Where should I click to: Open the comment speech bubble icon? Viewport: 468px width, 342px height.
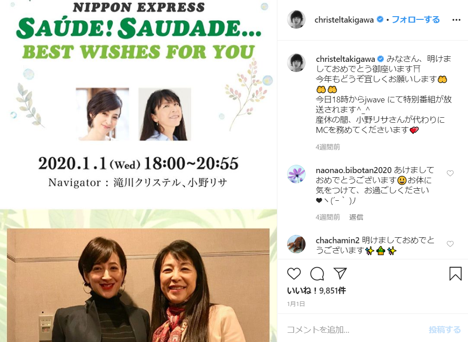[x=317, y=274]
